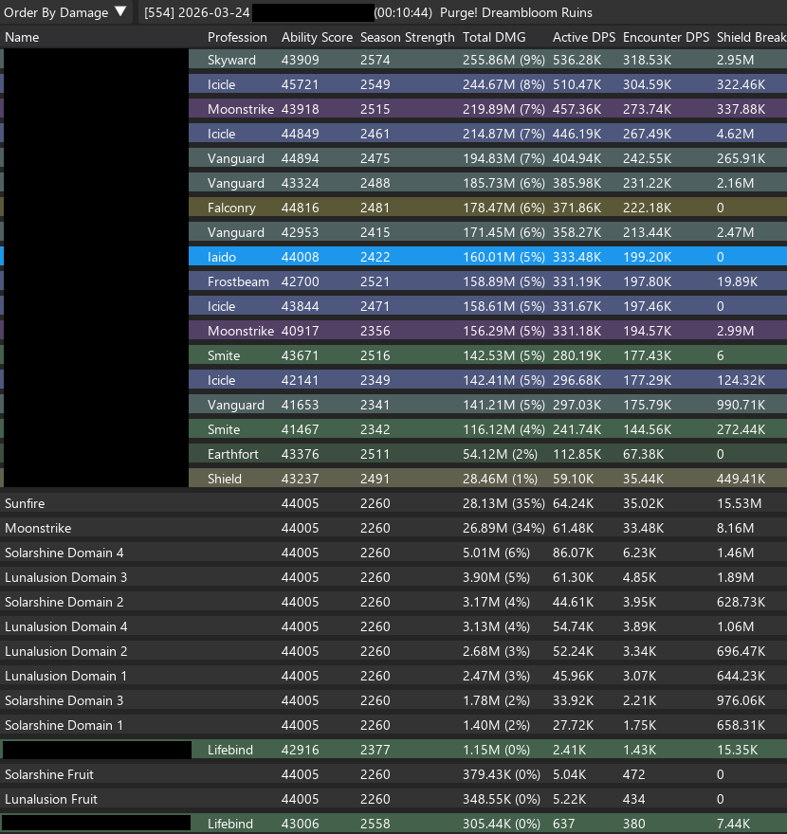Open the Order By Damage dropdown
787x834 pixels.
tap(65, 12)
